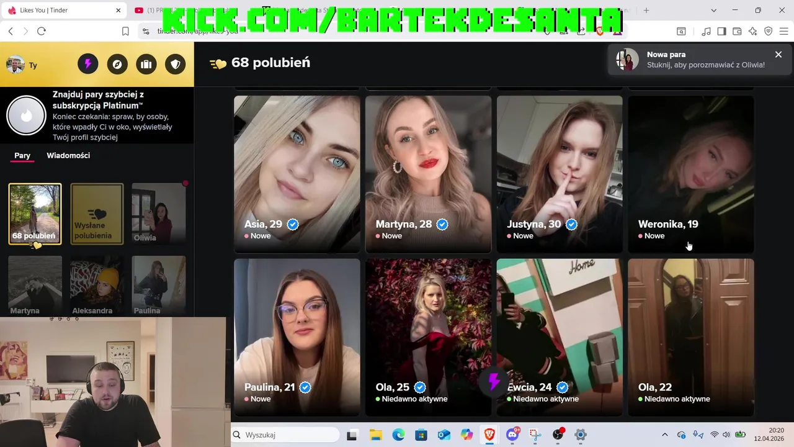Open Paulina, 21 profile card
The width and height of the screenshot is (794, 447).
(x=297, y=338)
